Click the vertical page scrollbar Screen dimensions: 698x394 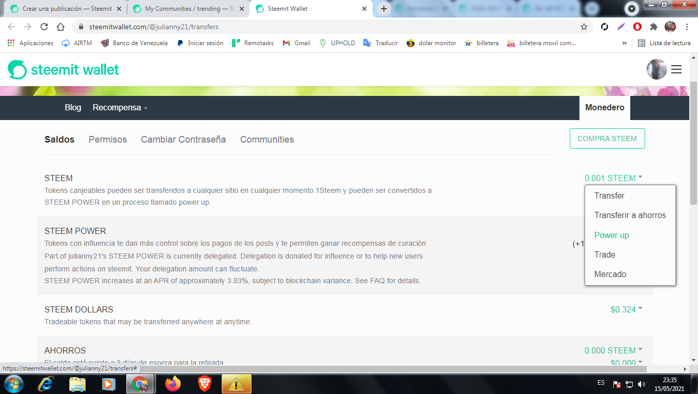tap(693, 144)
